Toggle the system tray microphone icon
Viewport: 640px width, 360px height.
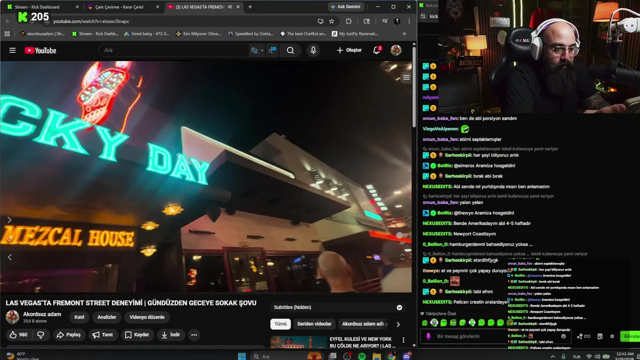pyautogui.click(x=563, y=356)
